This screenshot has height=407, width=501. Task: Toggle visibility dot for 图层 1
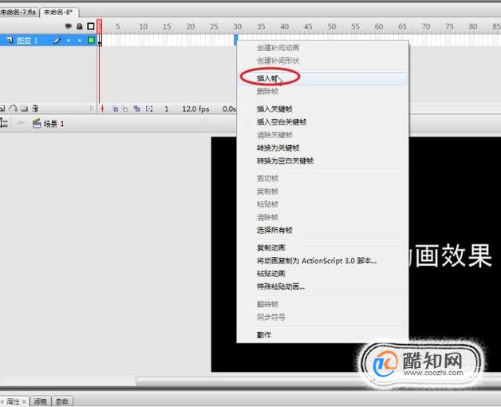pos(68,41)
